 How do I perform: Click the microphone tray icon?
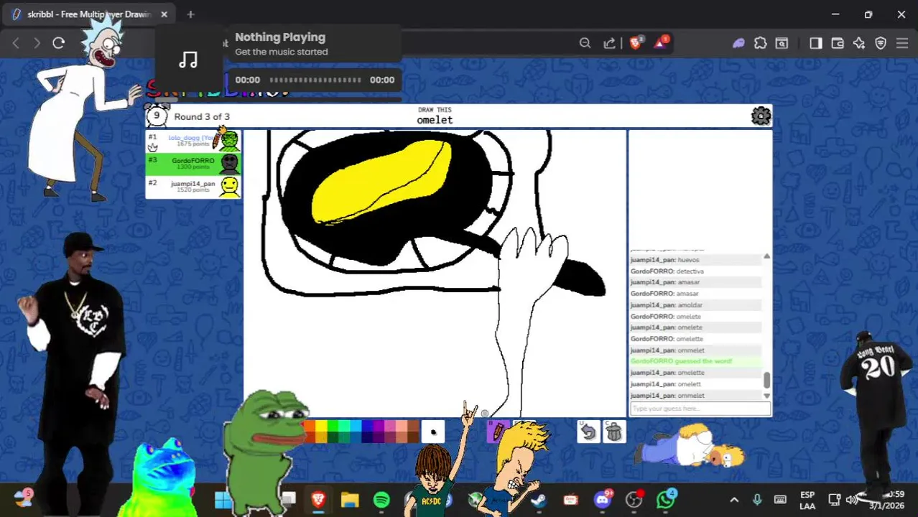click(757, 500)
